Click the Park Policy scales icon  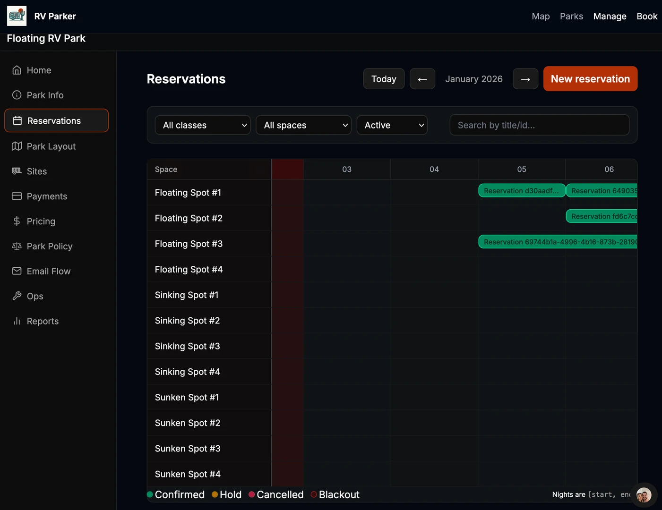17,246
